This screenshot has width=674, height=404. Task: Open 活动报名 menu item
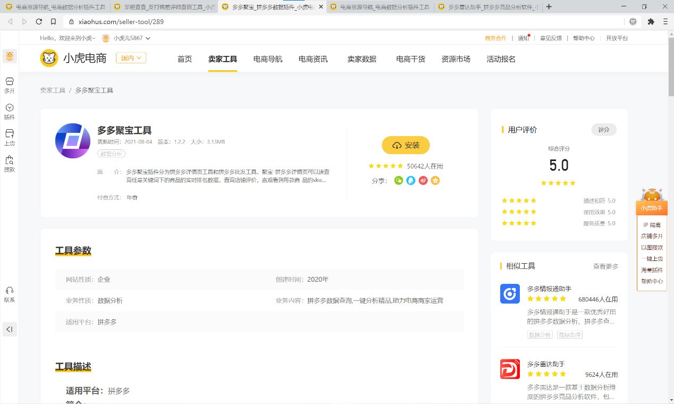(x=501, y=59)
